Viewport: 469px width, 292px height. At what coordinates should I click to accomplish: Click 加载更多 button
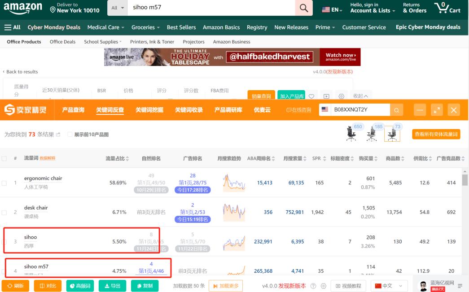pos(226,286)
